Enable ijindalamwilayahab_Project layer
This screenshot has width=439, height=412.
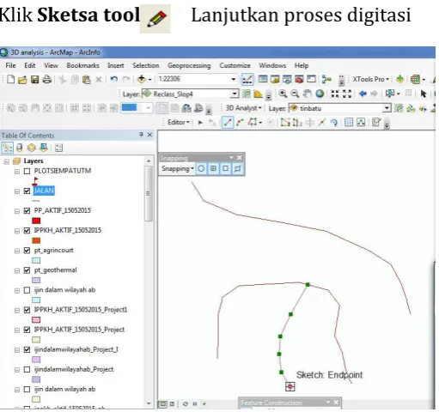(27, 369)
